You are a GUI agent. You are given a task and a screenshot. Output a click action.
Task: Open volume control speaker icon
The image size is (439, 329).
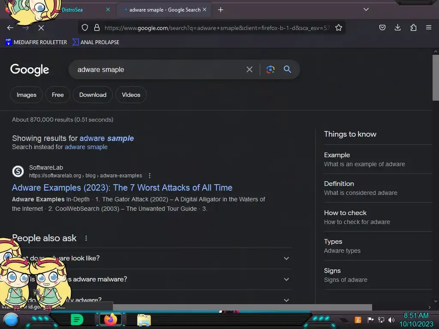pos(391,320)
